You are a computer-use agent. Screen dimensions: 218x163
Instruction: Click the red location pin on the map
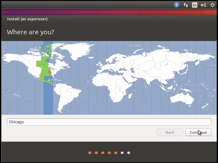(50, 72)
